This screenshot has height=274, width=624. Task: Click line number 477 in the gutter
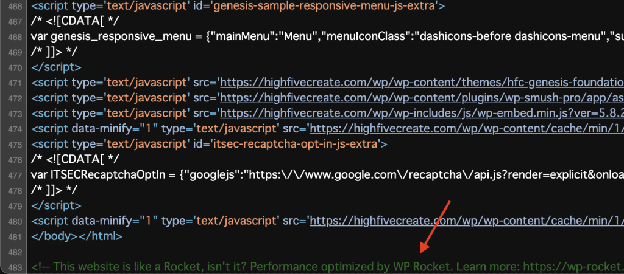point(15,175)
